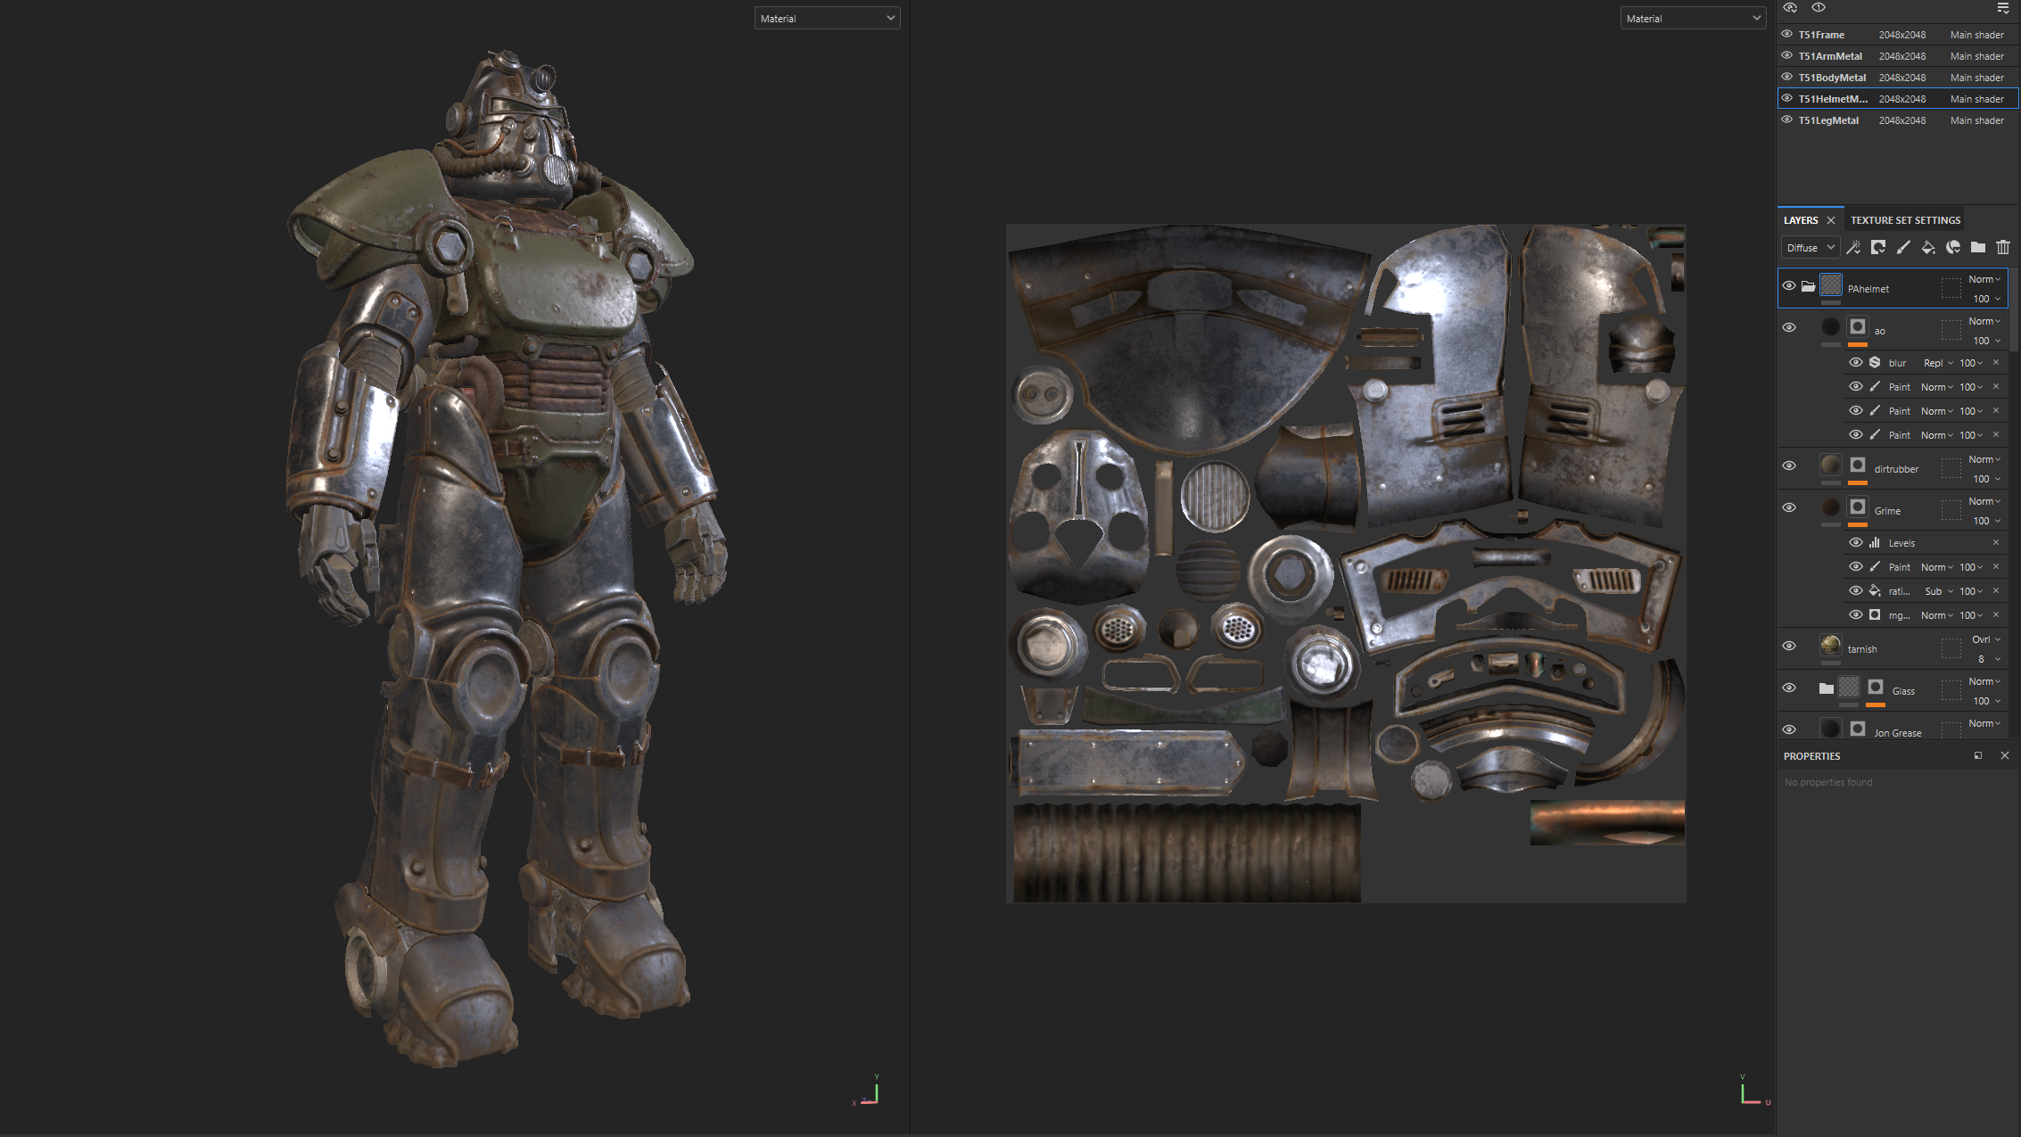Select the Glass group mask icon
This screenshot has width=2021, height=1137.
(x=1876, y=688)
